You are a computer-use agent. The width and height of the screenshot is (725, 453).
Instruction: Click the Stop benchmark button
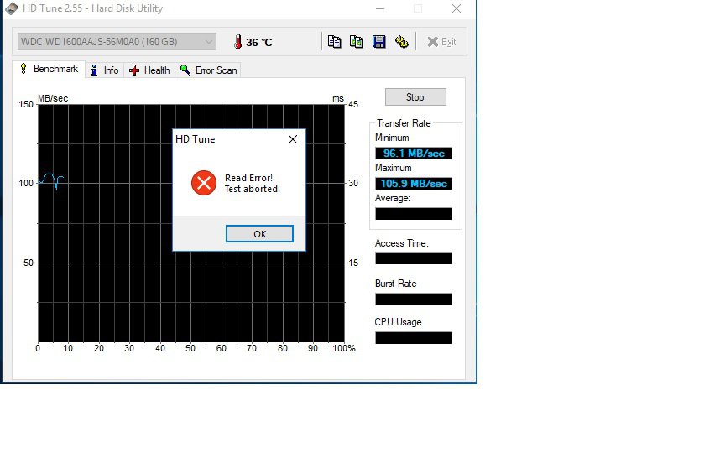coord(415,97)
